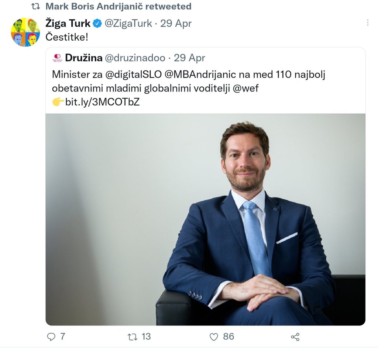Open the three-dot more options menu
The width and height of the screenshot is (378, 352).
[x=368, y=23]
